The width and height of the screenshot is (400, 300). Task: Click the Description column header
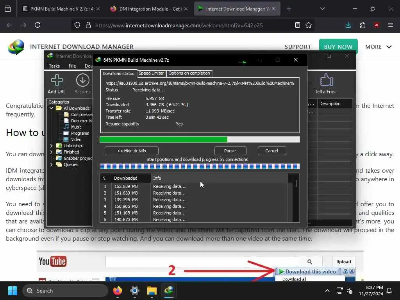click(335, 104)
